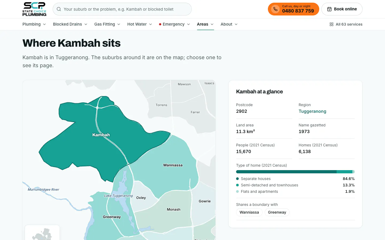The image size is (385, 240).
Task: Open the All 63 services link
Action: (346, 24)
